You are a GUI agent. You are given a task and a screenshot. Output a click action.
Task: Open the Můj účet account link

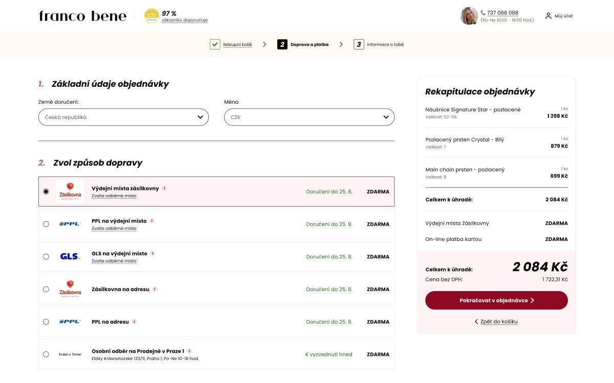click(x=564, y=16)
